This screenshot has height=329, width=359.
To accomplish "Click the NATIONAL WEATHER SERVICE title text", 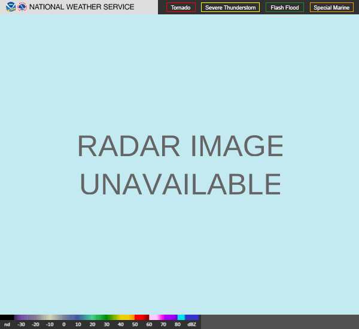I will 82,7.
